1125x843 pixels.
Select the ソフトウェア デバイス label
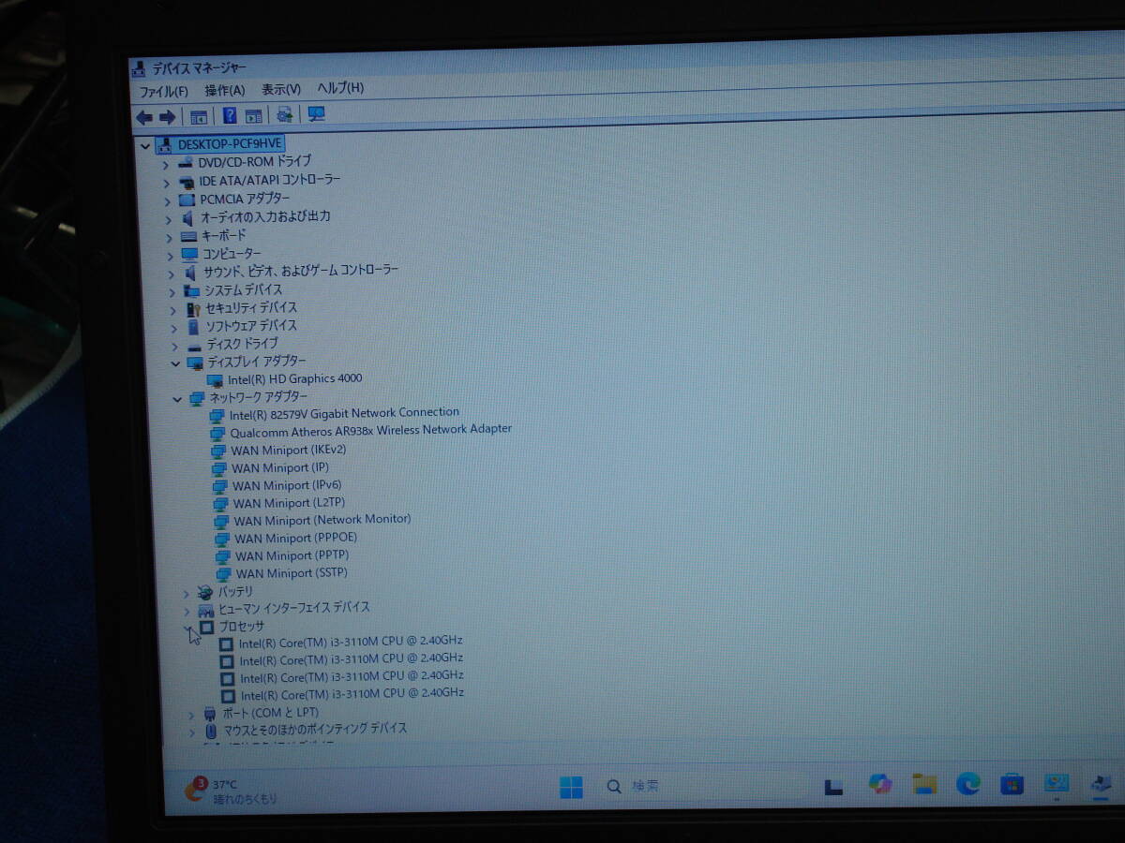(x=251, y=326)
